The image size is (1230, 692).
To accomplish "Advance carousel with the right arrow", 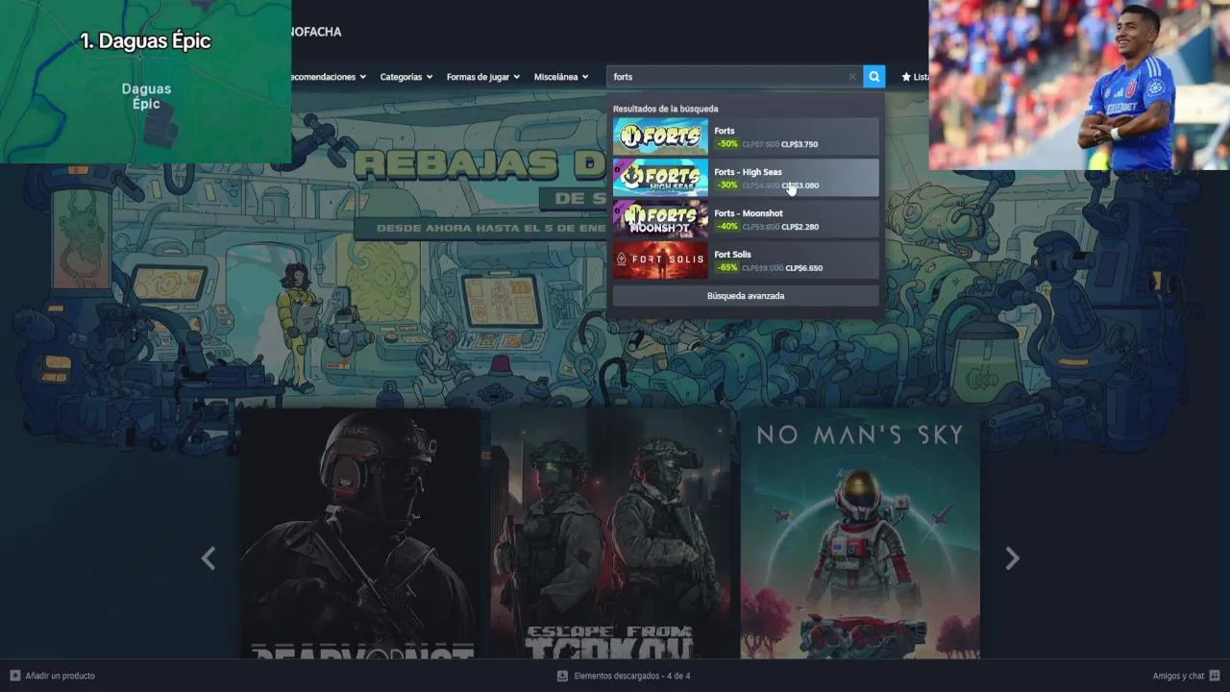I will click(1012, 558).
